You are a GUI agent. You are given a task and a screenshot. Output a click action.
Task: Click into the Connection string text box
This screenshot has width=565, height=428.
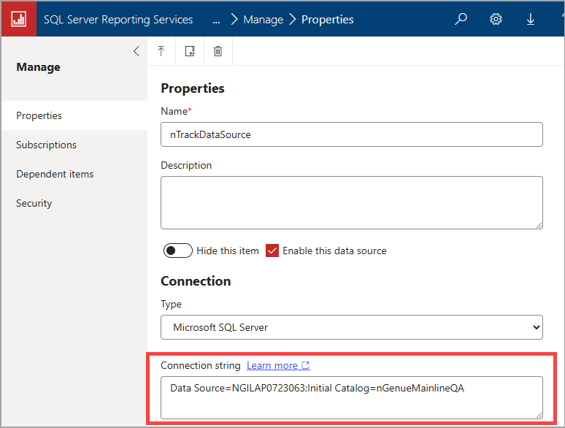352,398
